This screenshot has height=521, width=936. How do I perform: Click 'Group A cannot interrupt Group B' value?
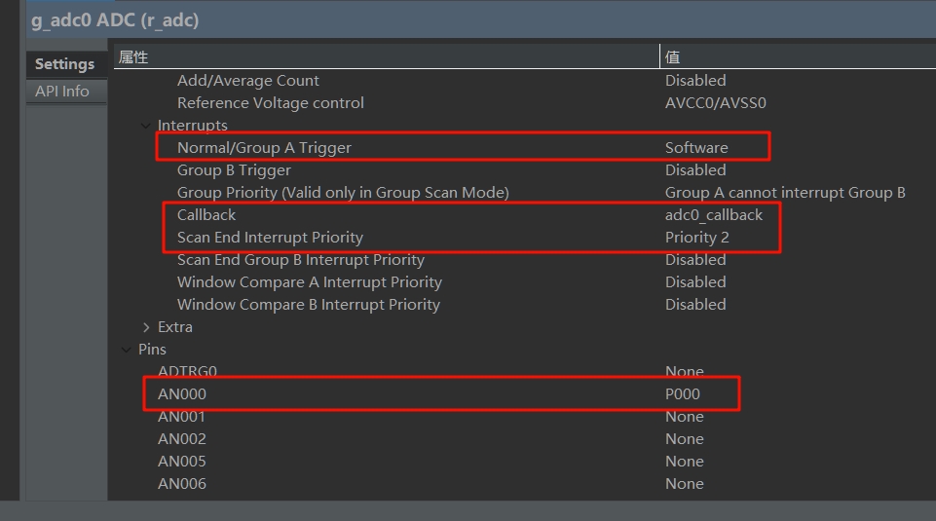785,192
